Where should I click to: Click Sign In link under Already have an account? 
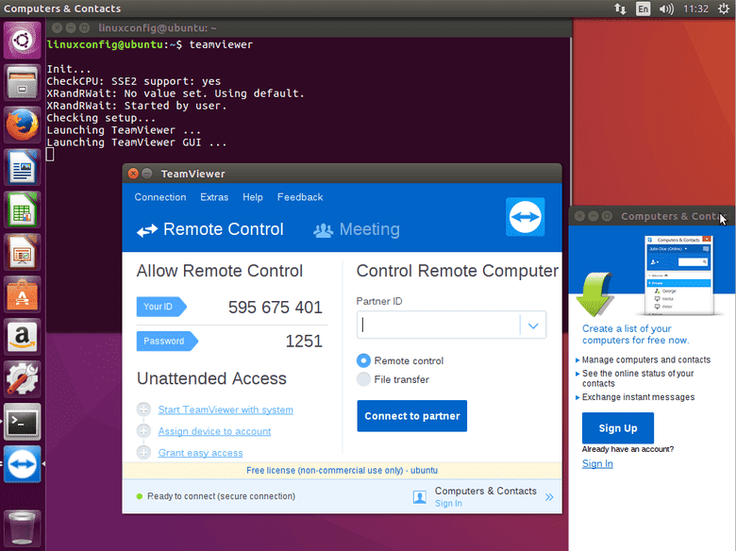click(x=597, y=463)
